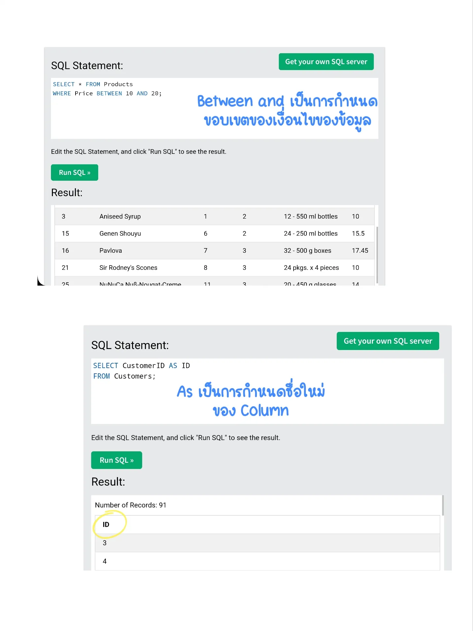
Task: Click the top "Get your own SQL server" button
Action: click(326, 62)
